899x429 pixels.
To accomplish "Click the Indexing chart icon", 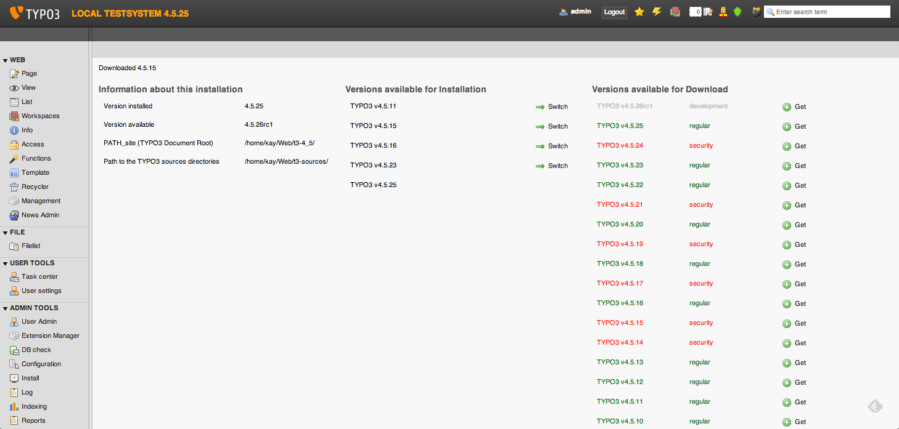I will 14,407.
